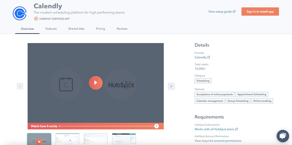Select the Scheduling category tag

coord(203,81)
